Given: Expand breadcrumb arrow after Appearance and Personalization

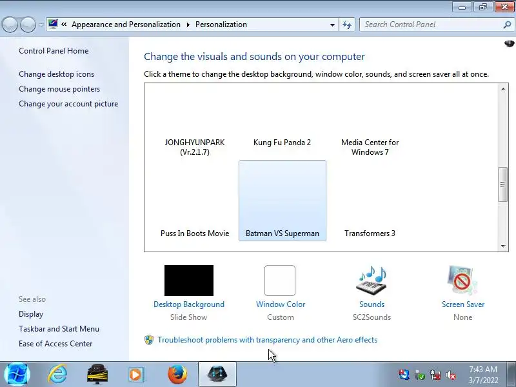Looking at the screenshot, I should click(188, 25).
